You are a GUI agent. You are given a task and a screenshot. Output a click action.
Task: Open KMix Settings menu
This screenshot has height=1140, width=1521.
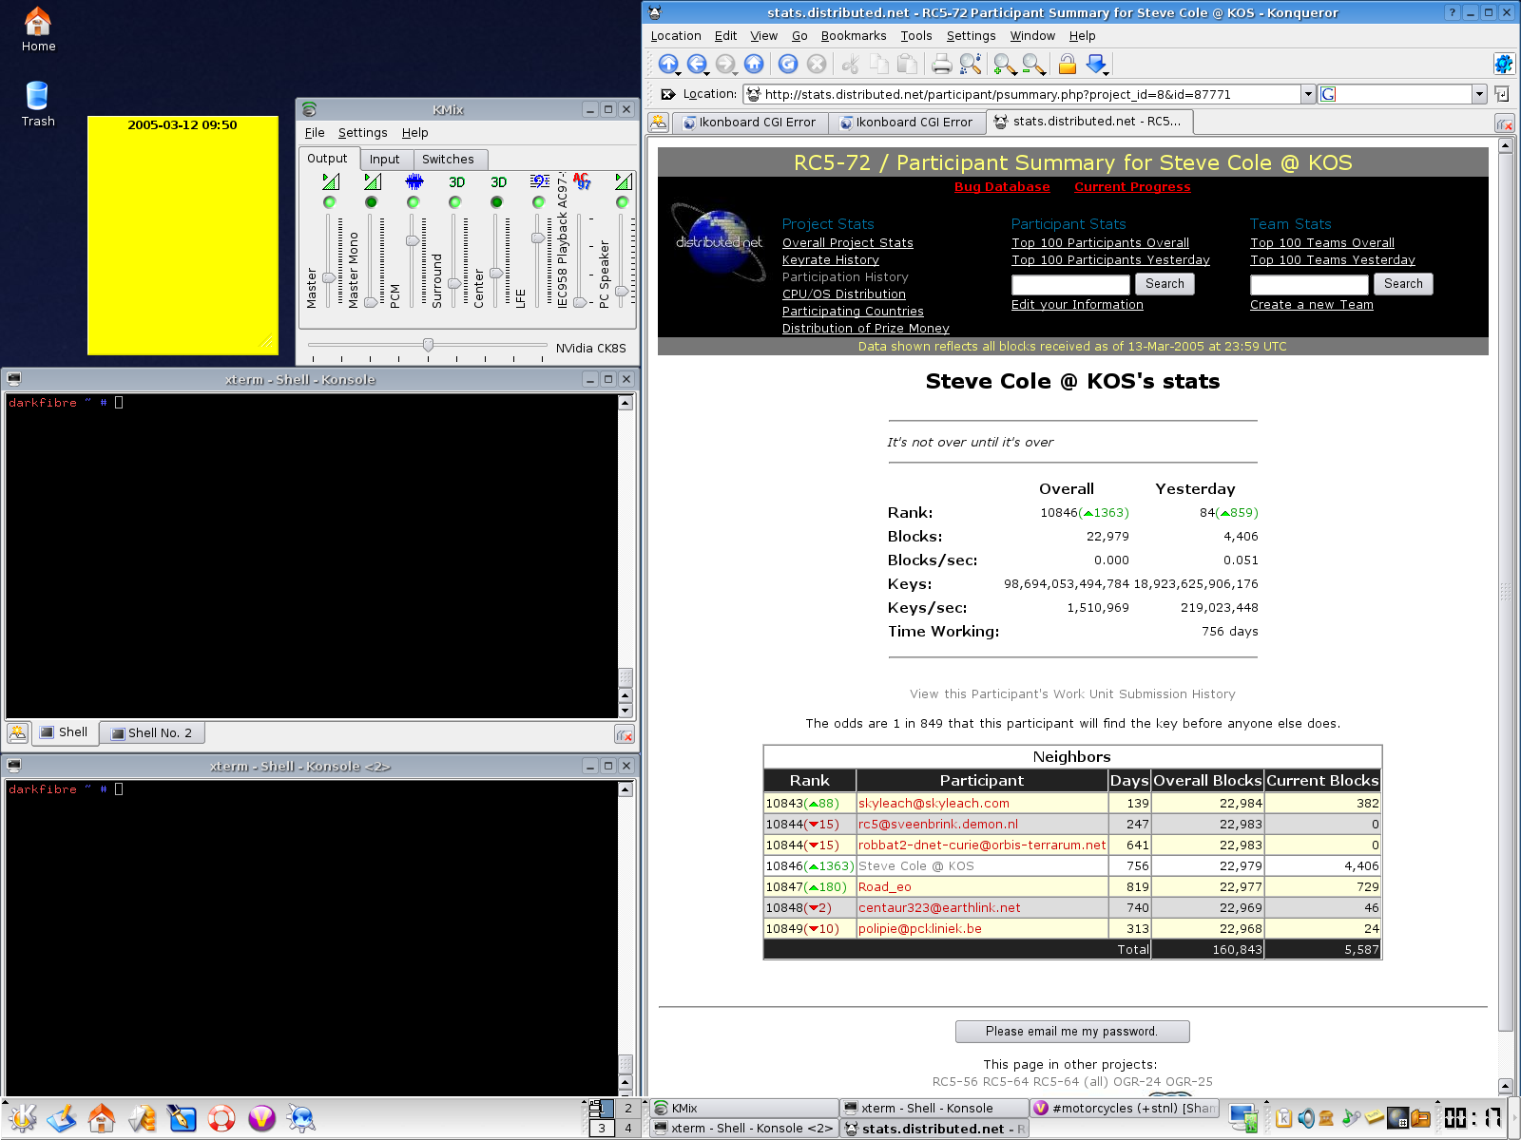[x=362, y=133]
